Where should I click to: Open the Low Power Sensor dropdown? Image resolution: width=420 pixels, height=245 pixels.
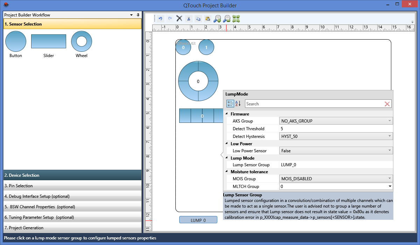390,151
